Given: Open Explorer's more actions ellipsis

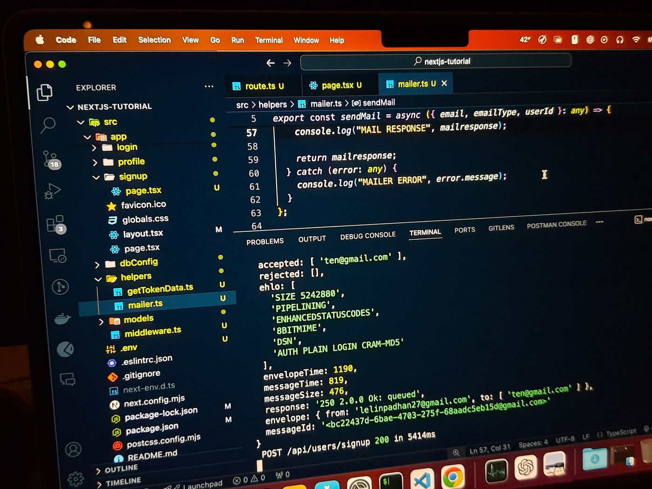Looking at the screenshot, I should tap(209, 86).
